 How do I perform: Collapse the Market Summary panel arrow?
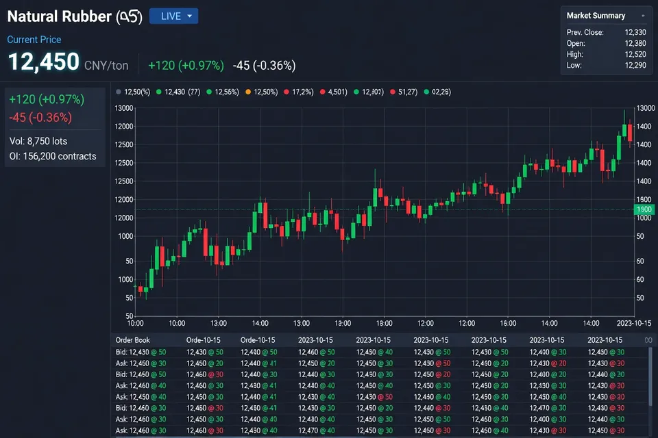(x=643, y=16)
